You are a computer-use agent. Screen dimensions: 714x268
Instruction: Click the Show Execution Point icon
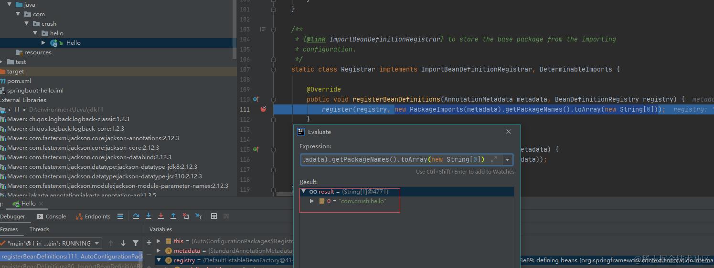pos(120,216)
